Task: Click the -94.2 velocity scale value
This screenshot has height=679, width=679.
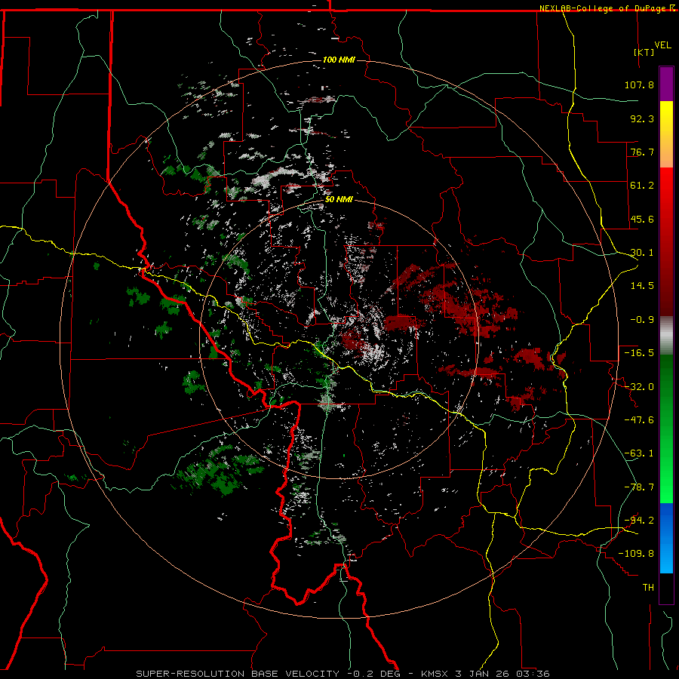Action: [639, 520]
